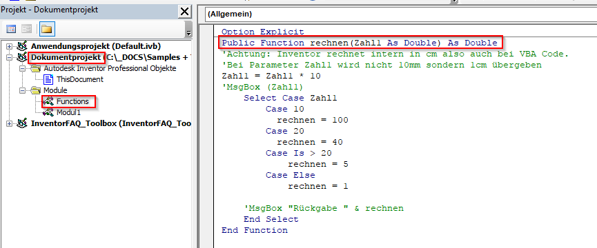This screenshot has width=597, height=248.
Task: Select the Dokumentprojekt project icon
Action: 22,58
